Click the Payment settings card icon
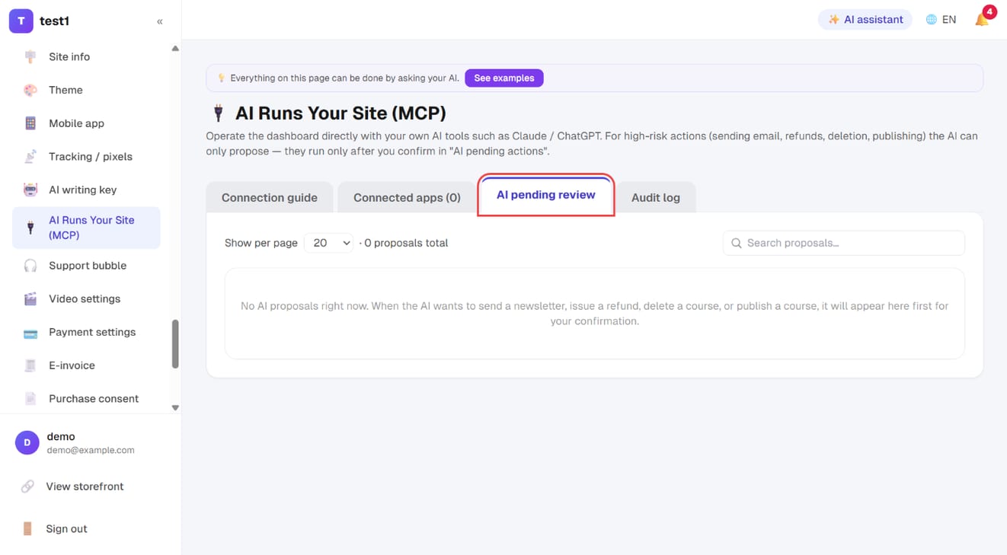The height and width of the screenshot is (555, 1007). point(30,333)
